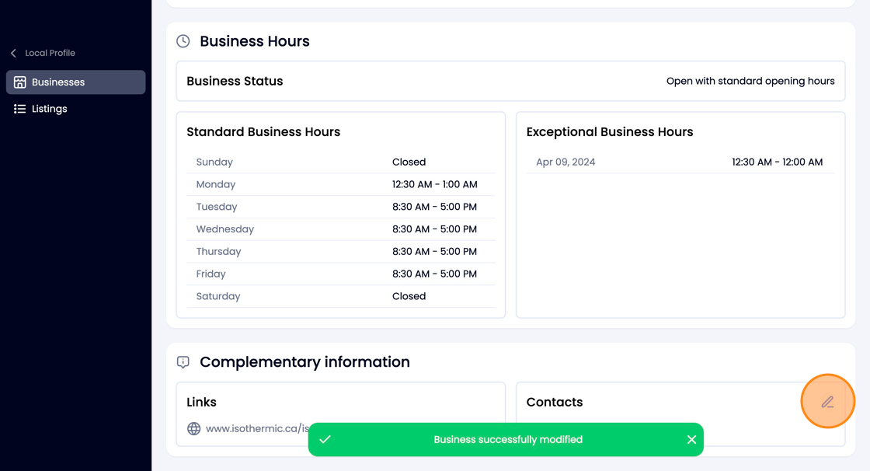
Task: Click the Business Status label
Action: pyautogui.click(x=235, y=81)
